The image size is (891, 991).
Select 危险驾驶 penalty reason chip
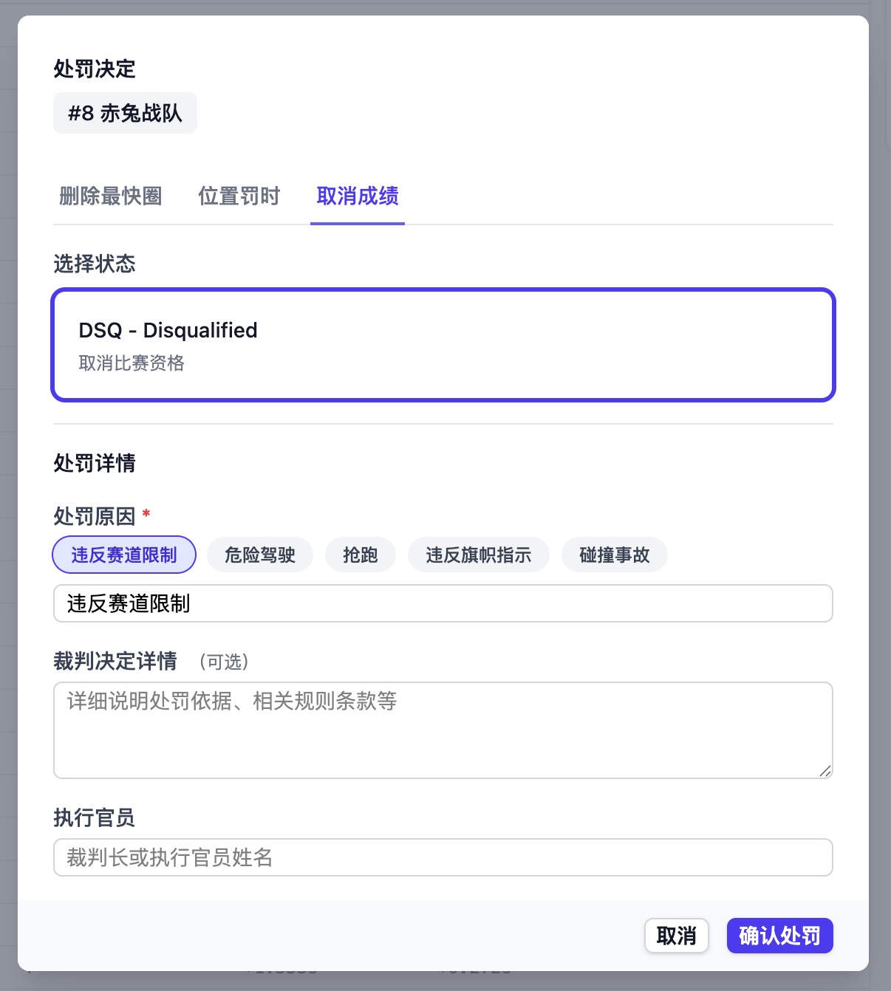tap(260, 555)
